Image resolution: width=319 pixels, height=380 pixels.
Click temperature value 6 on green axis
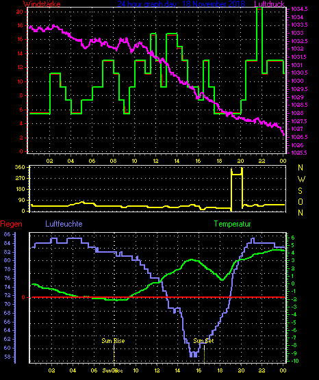(293, 238)
